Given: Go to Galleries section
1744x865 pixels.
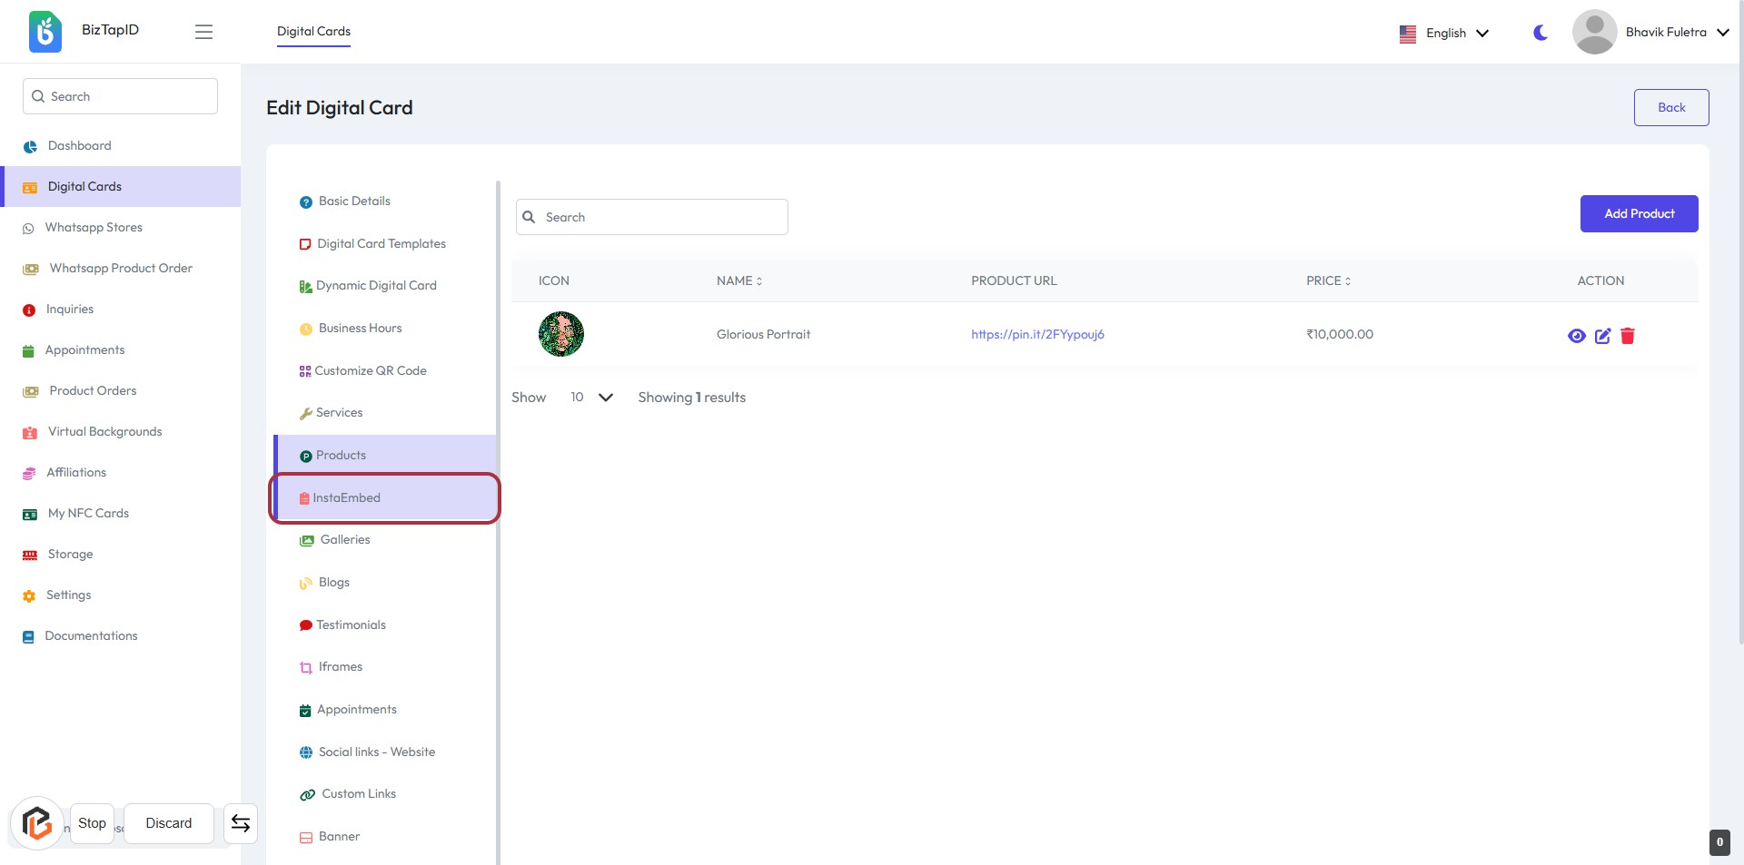Looking at the screenshot, I should tap(345, 540).
